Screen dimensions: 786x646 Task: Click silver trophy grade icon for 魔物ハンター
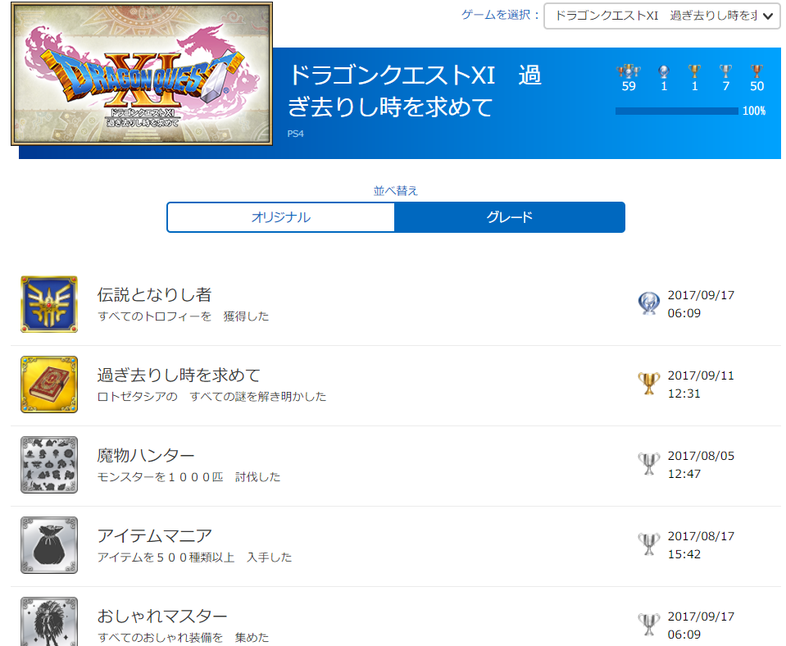click(648, 464)
